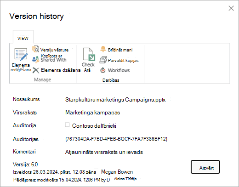Click the Check Ārā document icon

point(89,54)
